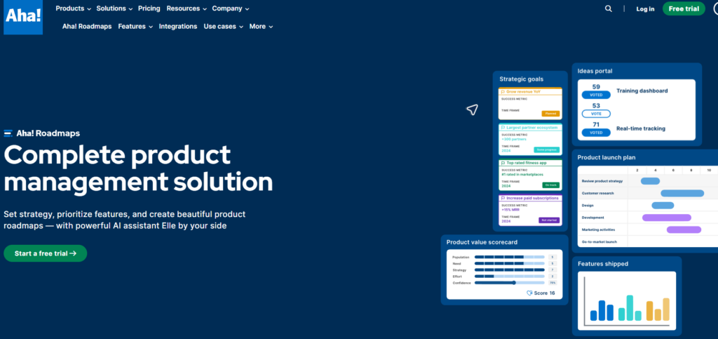Open the Integrations menu item
This screenshot has width=718, height=339.
click(x=178, y=27)
